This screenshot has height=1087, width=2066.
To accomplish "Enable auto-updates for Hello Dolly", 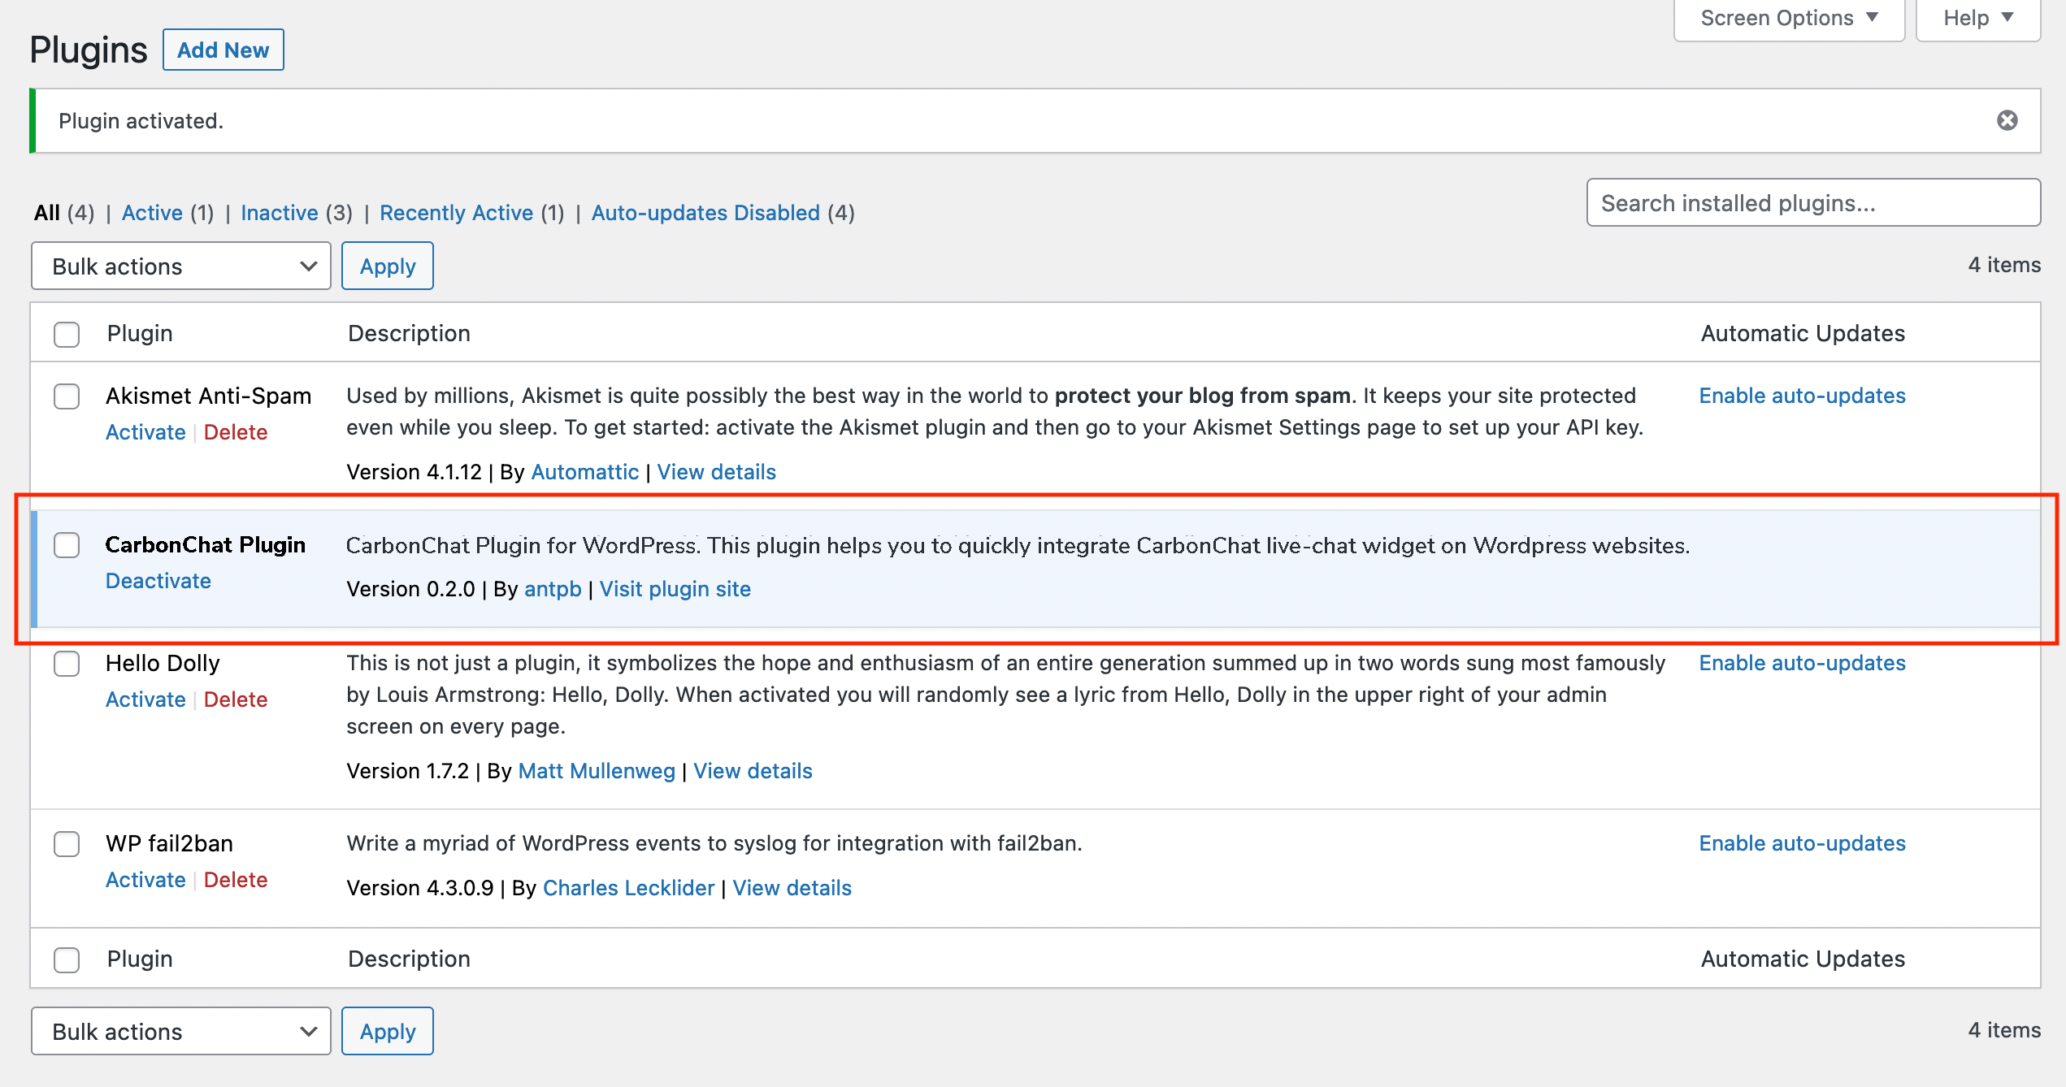I will pos(1801,663).
